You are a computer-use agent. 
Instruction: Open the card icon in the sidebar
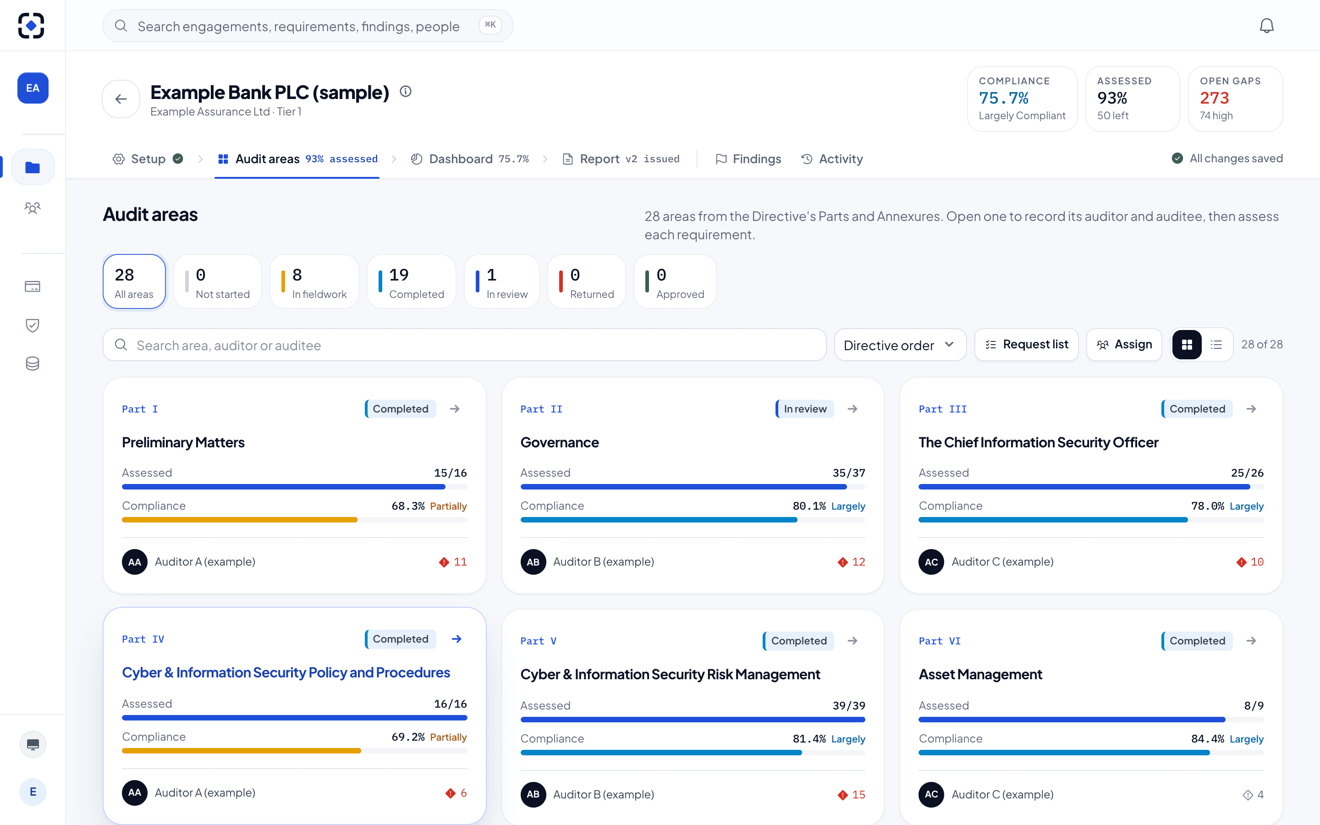pos(33,286)
